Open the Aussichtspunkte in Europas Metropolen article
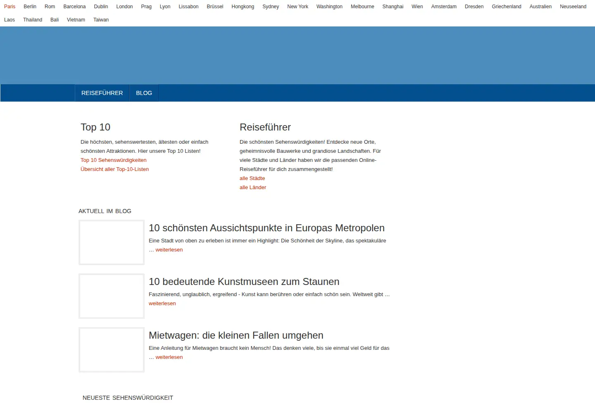This screenshot has height=413, width=595. point(267,228)
